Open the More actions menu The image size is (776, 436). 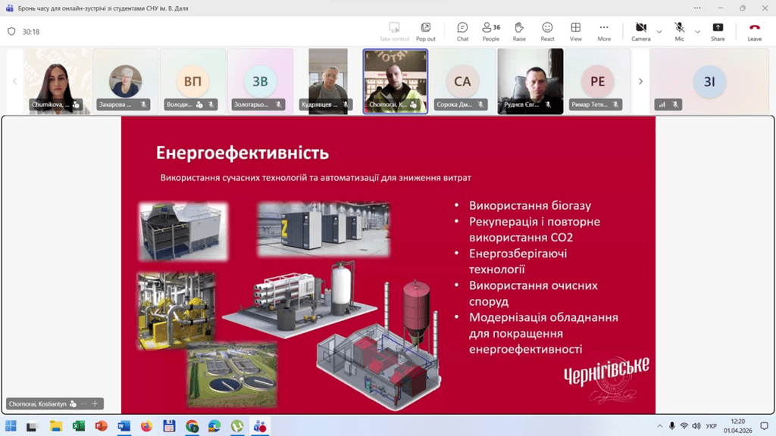[x=604, y=31]
